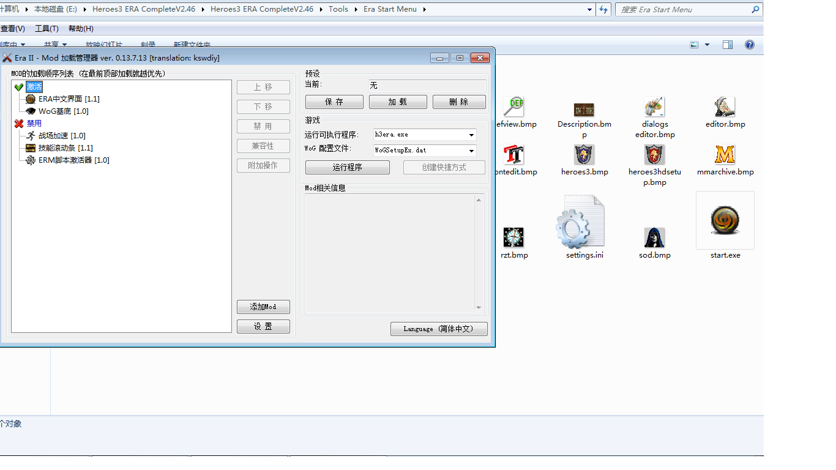Click the 战场加速 running figure icon
The image size is (836, 470).
[31, 136]
